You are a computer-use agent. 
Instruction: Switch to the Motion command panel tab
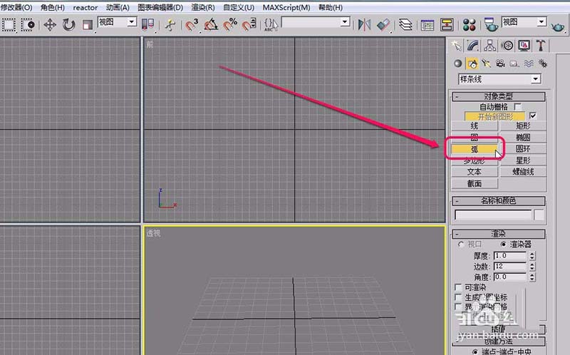click(x=507, y=46)
